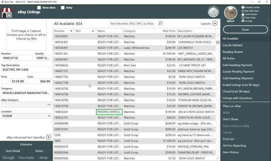Open the clock icon in header

pos(213,12)
